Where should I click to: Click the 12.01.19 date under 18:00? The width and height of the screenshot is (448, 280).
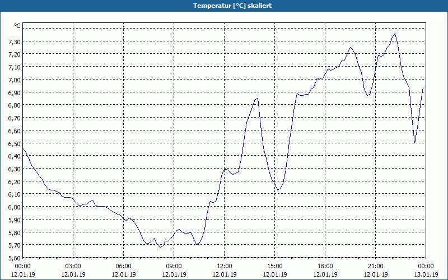[x=325, y=274]
